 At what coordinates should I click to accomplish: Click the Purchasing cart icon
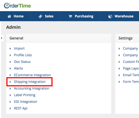pos(70,16)
